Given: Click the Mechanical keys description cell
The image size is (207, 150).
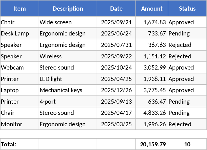Looking at the screenshot, I should pyautogui.click(x=68, y=90).
